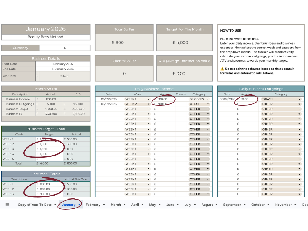Viewport: 308px width, 231px height.
Task: Click the 500.00 income amount cell
Action: [x=164, y=99]
